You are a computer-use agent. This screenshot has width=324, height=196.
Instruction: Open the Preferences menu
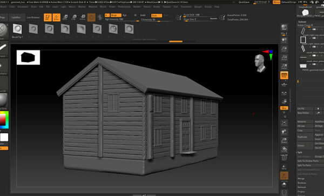(x=124, y=6)
